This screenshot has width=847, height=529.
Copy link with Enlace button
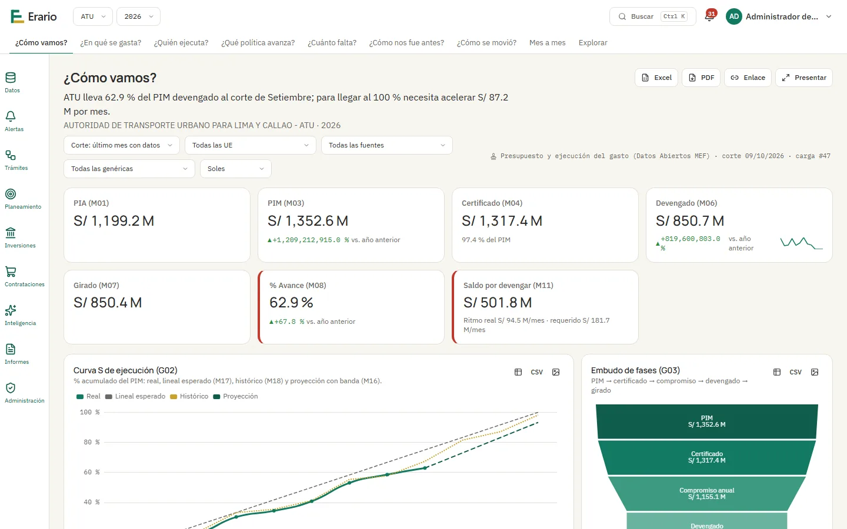[x=748, y=78]
